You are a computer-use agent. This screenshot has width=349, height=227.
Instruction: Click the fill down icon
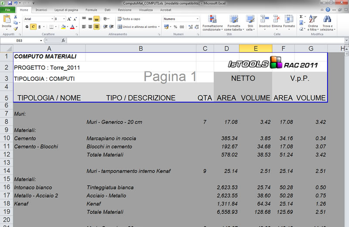tap(301, 23)
